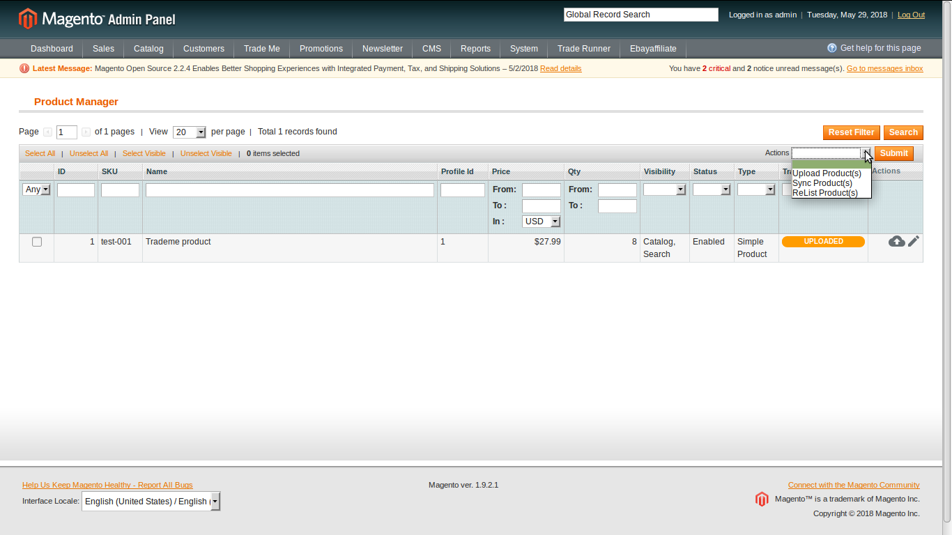Viewport: 952px width, 535px height.
Task: Click the Read details link
Action: coord(560,68)
